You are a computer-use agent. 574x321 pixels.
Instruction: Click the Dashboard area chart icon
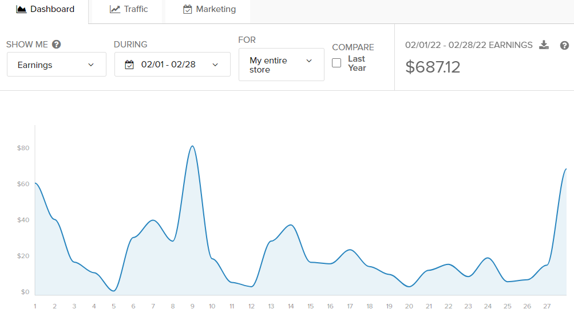tap(21, 9)
